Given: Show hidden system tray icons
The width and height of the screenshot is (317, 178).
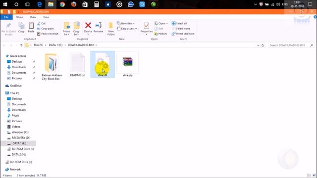Looking at the screenshot, I should 256,4.
